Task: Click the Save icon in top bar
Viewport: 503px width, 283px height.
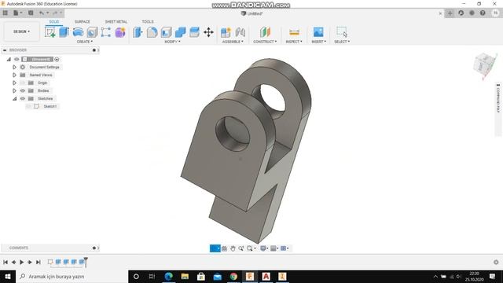Action: [x=31, y=13]
